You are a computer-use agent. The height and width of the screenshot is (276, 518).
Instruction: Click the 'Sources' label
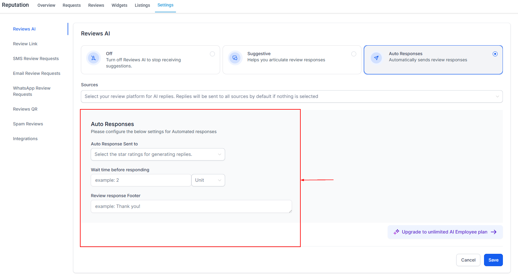point(90,85)
